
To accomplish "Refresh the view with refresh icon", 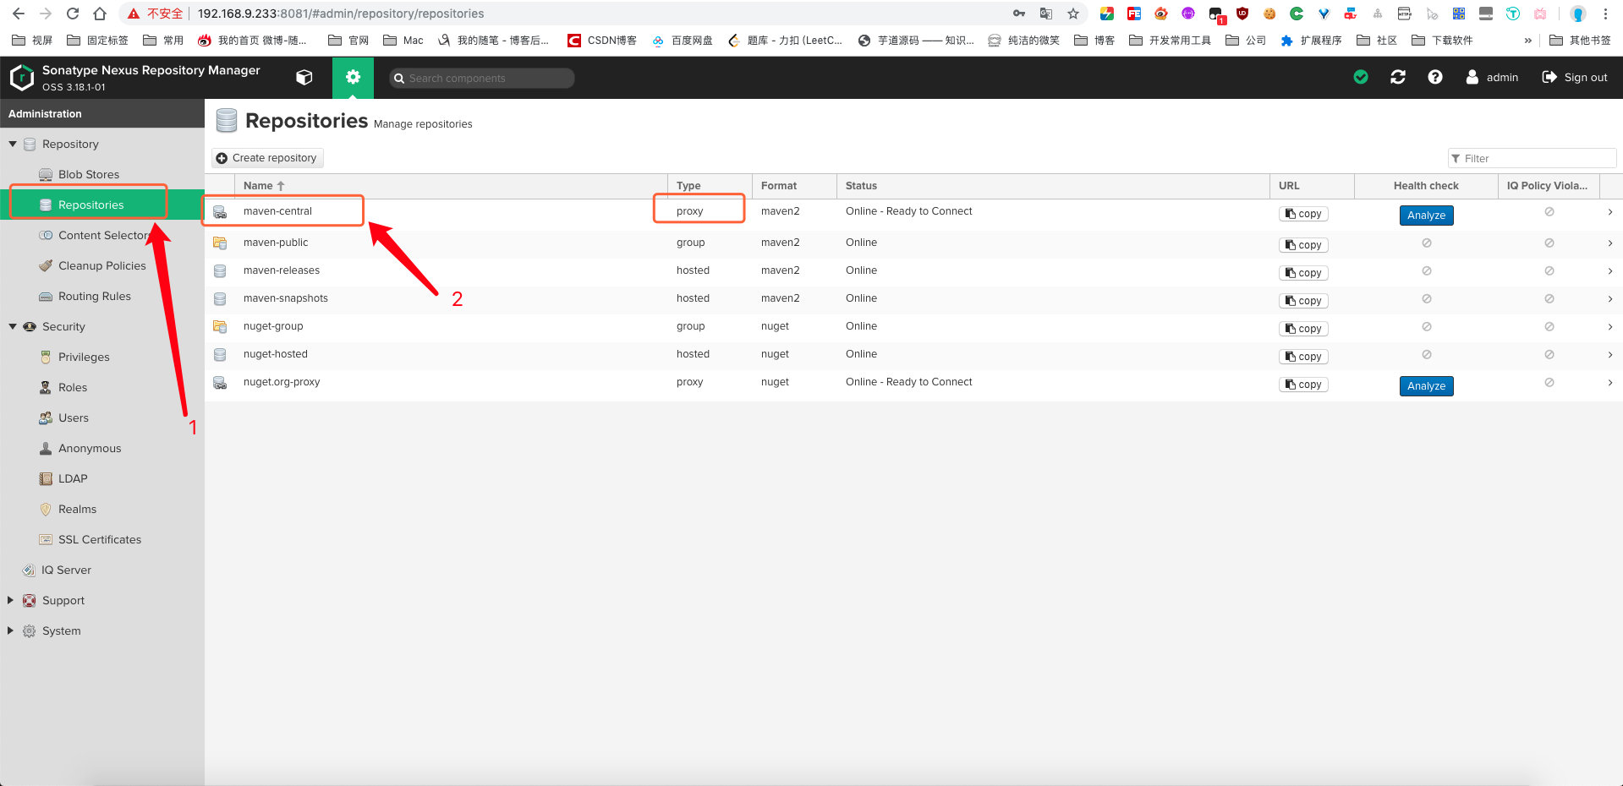I will click(1398, 77).
